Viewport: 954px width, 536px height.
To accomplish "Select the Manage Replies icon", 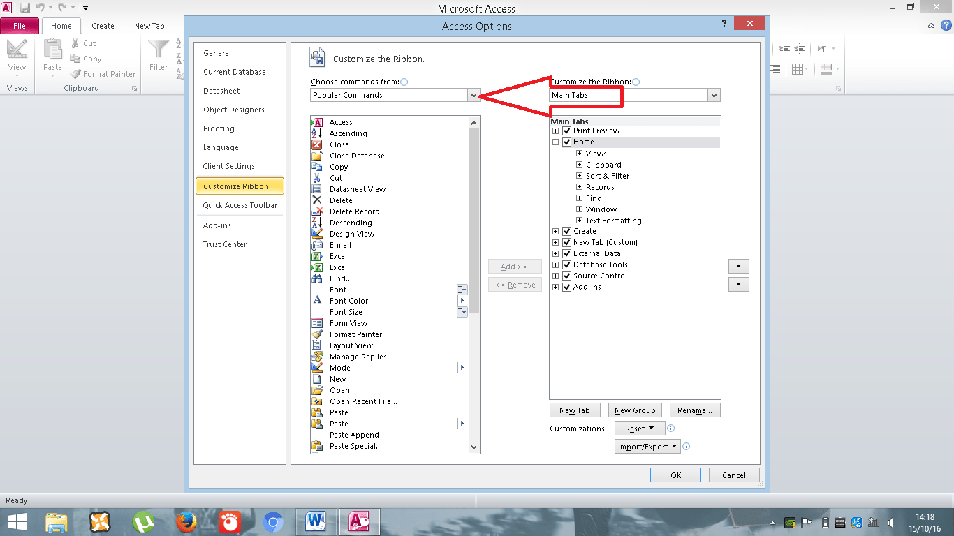I will pyautogui.click(x=316, y=357).
